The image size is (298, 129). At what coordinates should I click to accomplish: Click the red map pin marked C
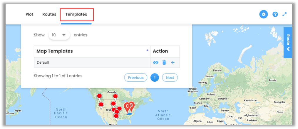pos(127,107)
